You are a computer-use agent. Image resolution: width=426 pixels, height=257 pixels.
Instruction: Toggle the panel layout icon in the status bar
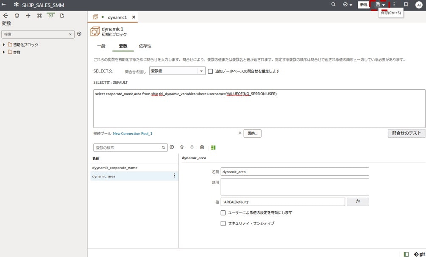tap(406, 254)
